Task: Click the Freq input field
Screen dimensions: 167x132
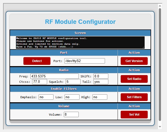Action: (54, 76)
